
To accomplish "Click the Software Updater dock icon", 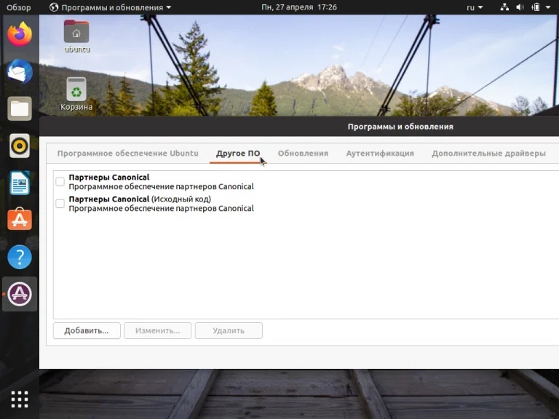I will [x=20, y=294].
